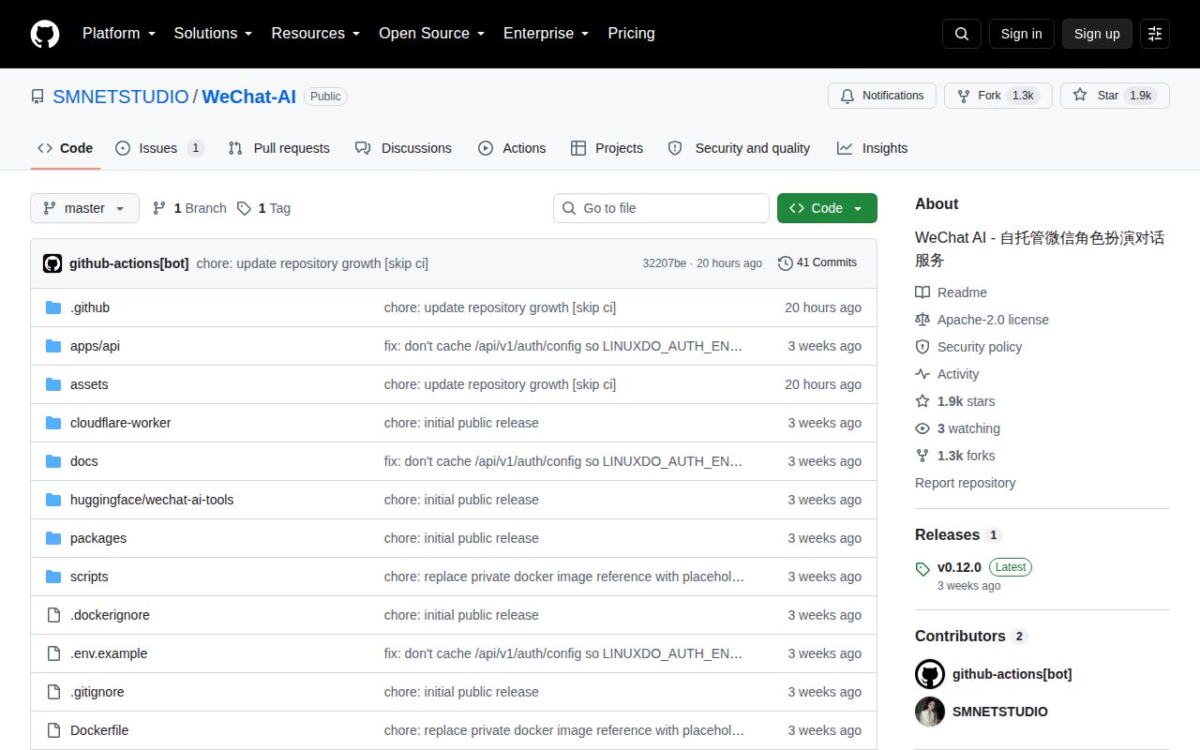Click the github-actions[bot] avatar under Contributors
Viewport: 1200px width, 750px height.
tap(930, 674)
